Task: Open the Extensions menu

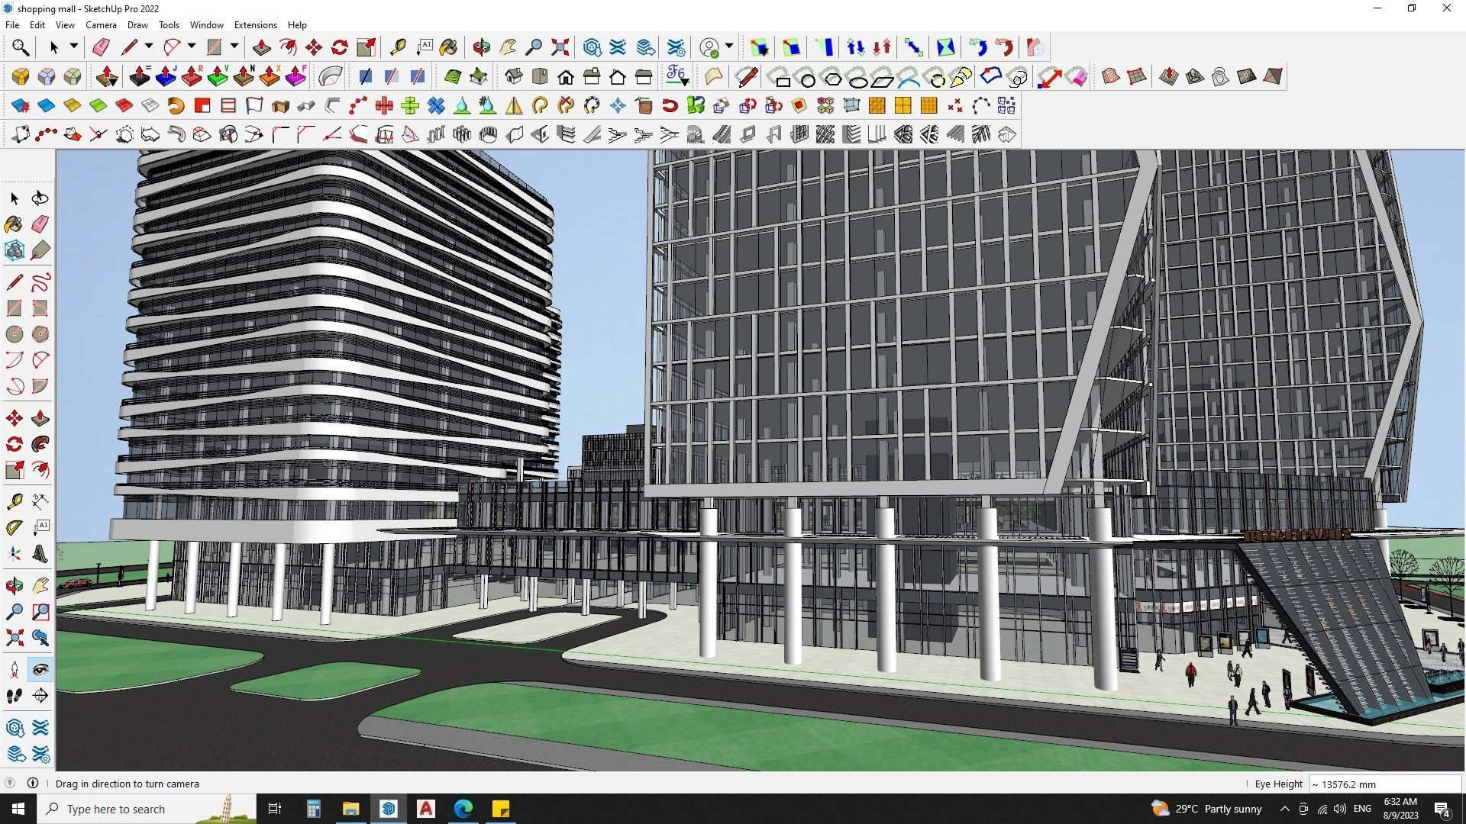Action: pyautogui.click(x=255, y=25)
